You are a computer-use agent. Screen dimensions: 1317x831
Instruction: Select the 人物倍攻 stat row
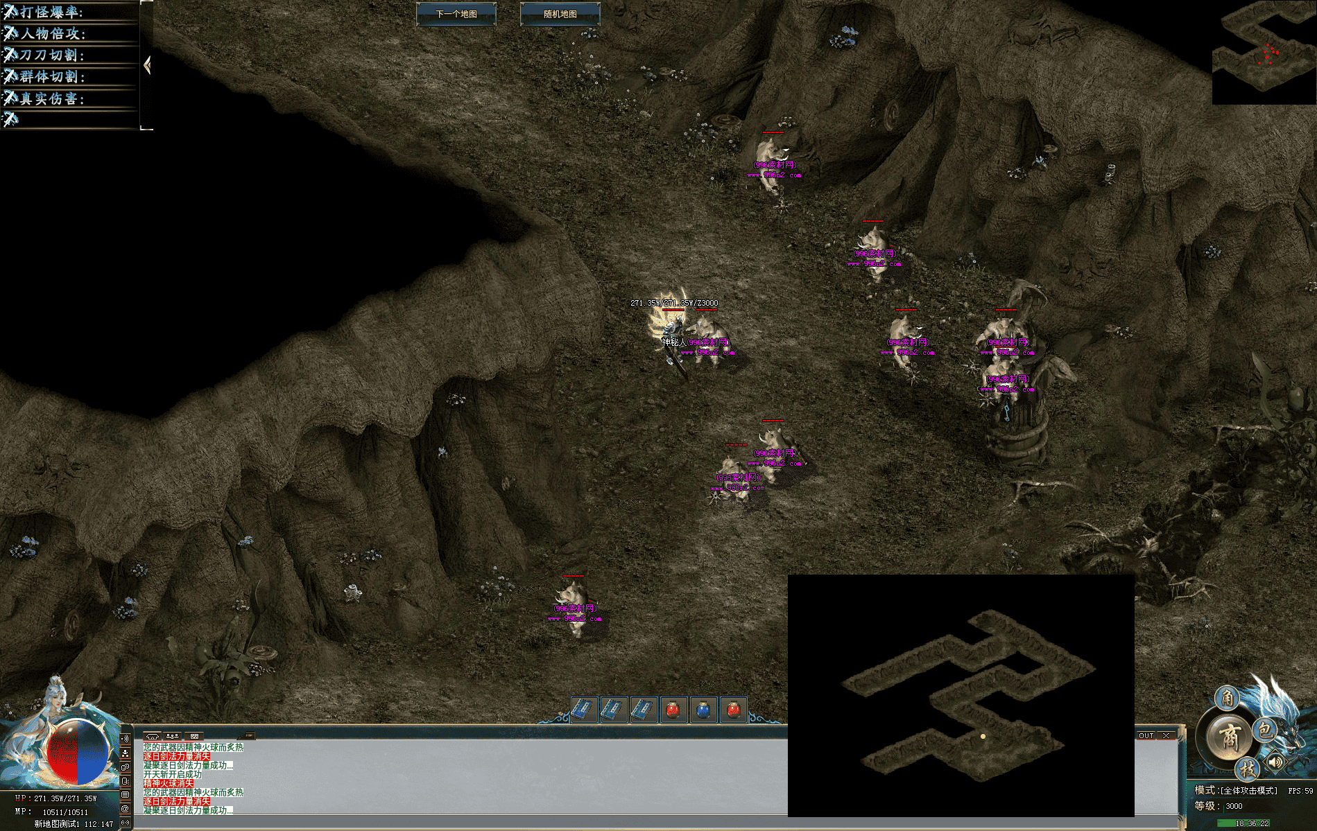click(69, 33)
